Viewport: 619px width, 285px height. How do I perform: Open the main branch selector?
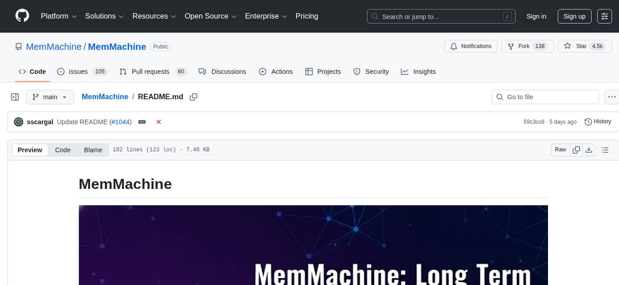coord(50,97)
